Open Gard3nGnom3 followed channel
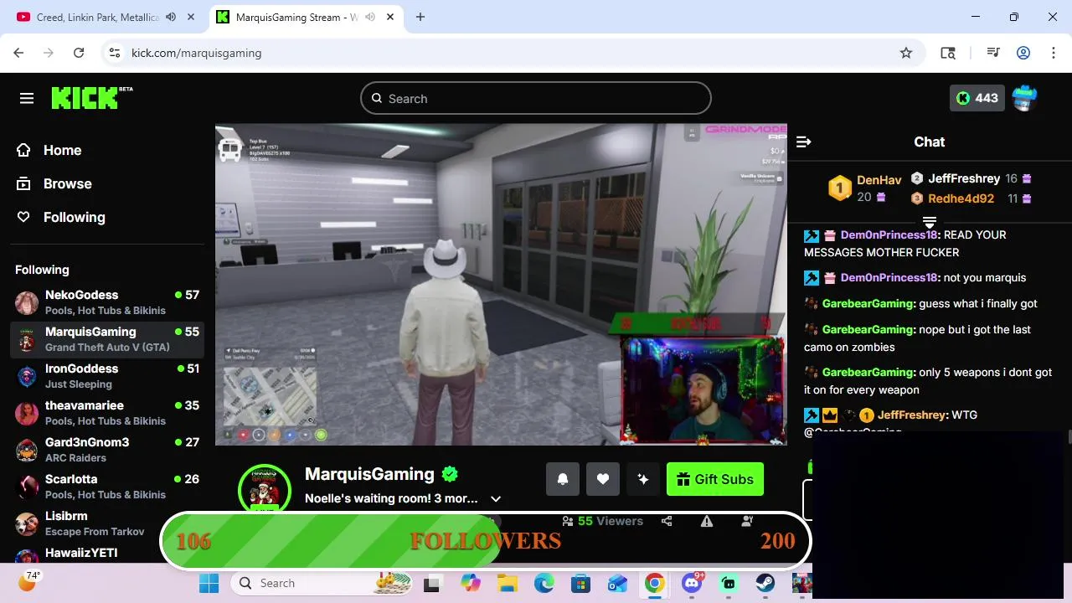 pos(107,450)
